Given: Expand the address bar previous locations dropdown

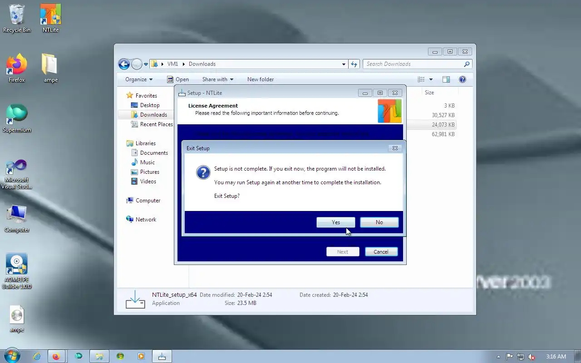Looking at the screenshot, I should 344,64.
